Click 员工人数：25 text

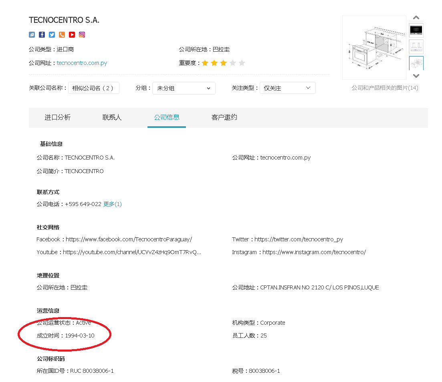(x=249, y=336)
